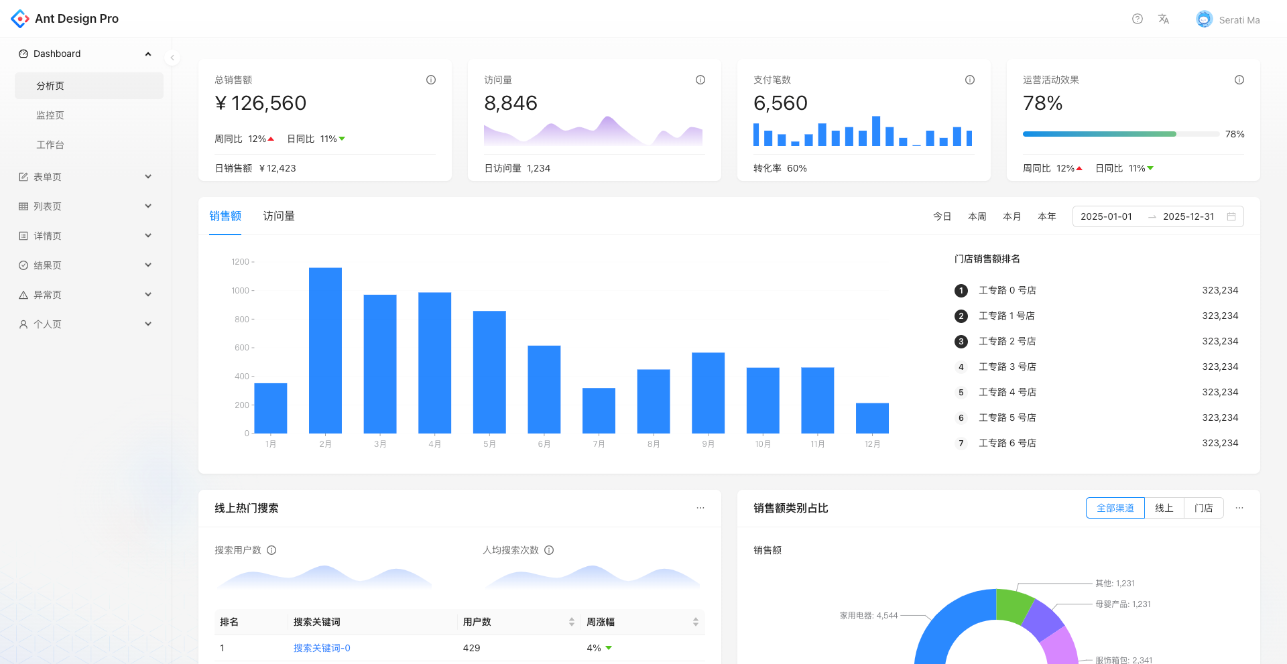Click the 个人页 user icon
Image resolution: width=1287 pixels, height=664 pixels.
pos(23,324)
